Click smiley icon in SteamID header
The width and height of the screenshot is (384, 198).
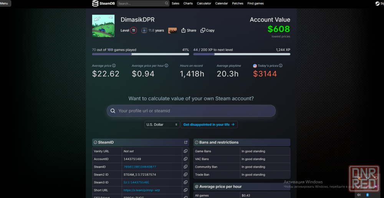pyautogui.click(x=96, y=142)
